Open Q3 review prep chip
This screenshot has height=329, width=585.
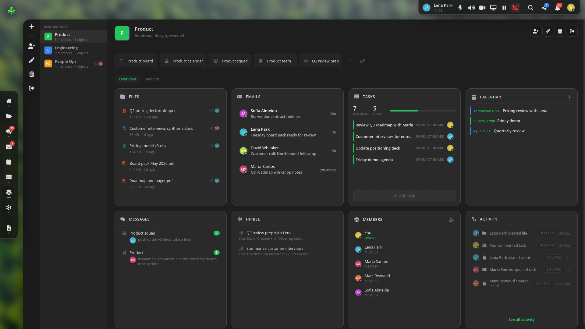[x=321, y=61]
